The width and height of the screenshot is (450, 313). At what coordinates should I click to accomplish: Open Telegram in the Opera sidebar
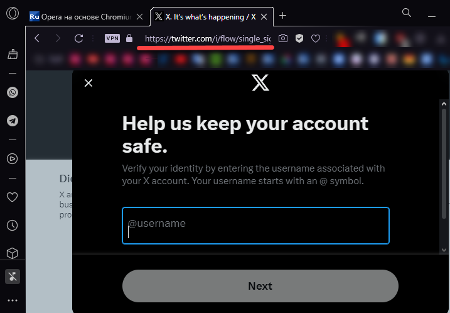click(13, 121)
